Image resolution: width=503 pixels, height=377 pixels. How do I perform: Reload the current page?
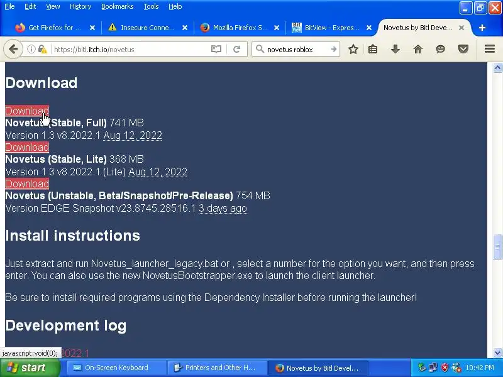pos(237,50)
